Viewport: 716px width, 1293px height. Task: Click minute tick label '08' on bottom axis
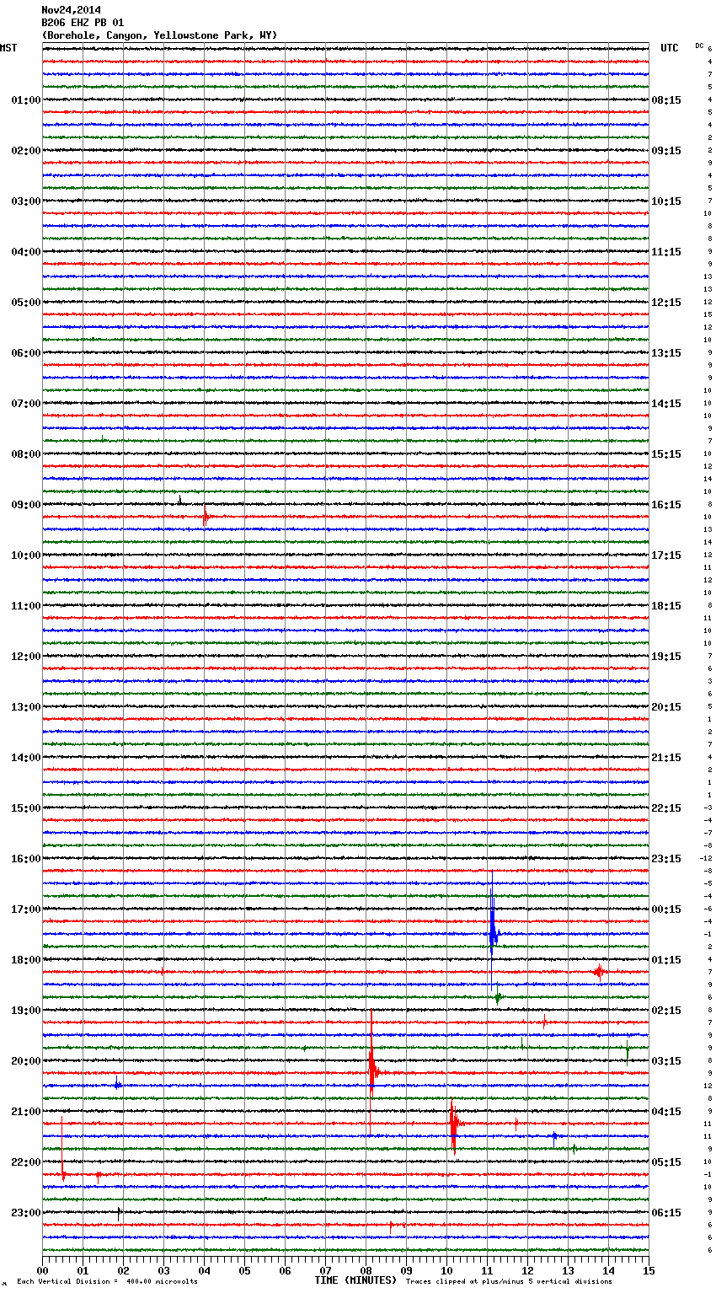[366, 1270]
